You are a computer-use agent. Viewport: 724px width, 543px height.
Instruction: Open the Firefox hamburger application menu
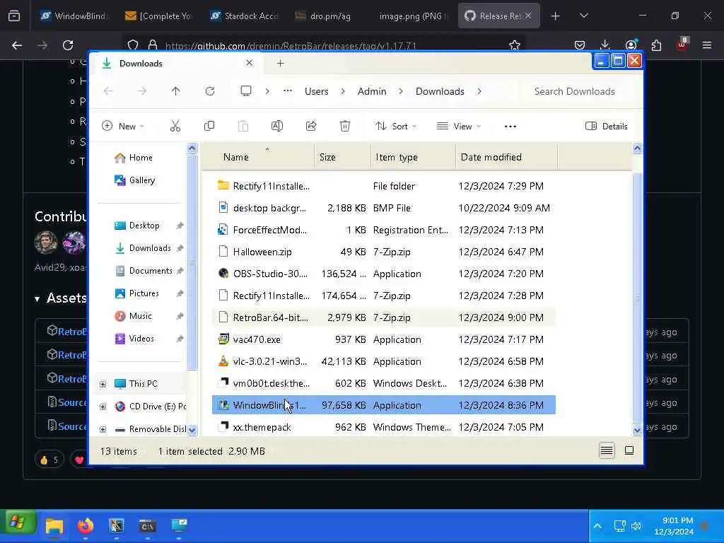pos(707,45)
